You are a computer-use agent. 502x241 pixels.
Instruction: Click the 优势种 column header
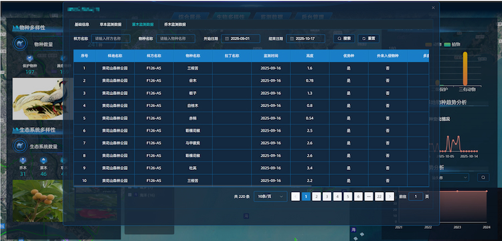[x=349, y=56]
